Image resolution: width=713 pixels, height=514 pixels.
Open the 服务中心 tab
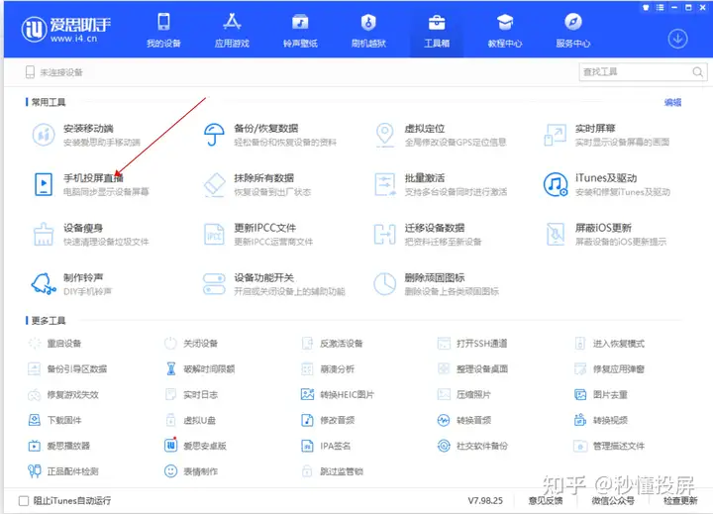[x=573, y=31]
